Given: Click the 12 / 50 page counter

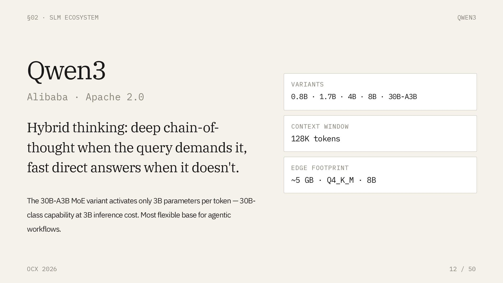Looking at the screenshot, I should tap(462, 269).
